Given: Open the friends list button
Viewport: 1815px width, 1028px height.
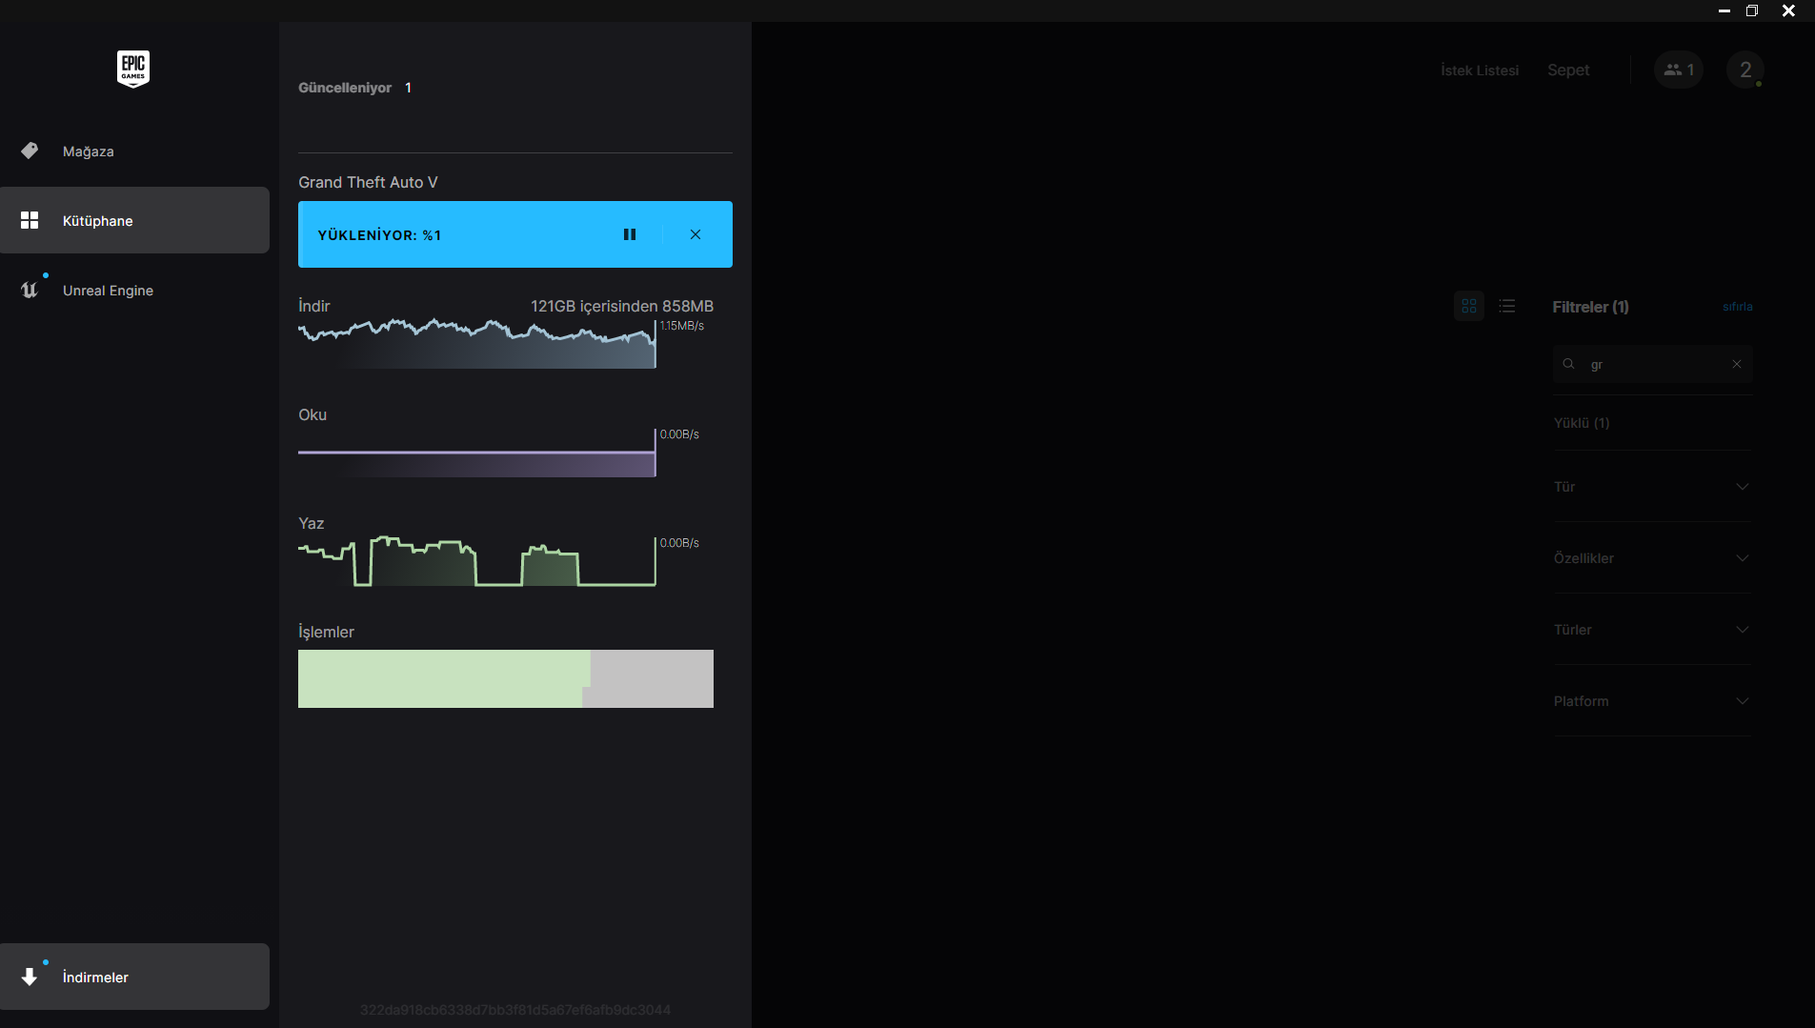Looking at the screenshot, I should [x=1679, y=70].
